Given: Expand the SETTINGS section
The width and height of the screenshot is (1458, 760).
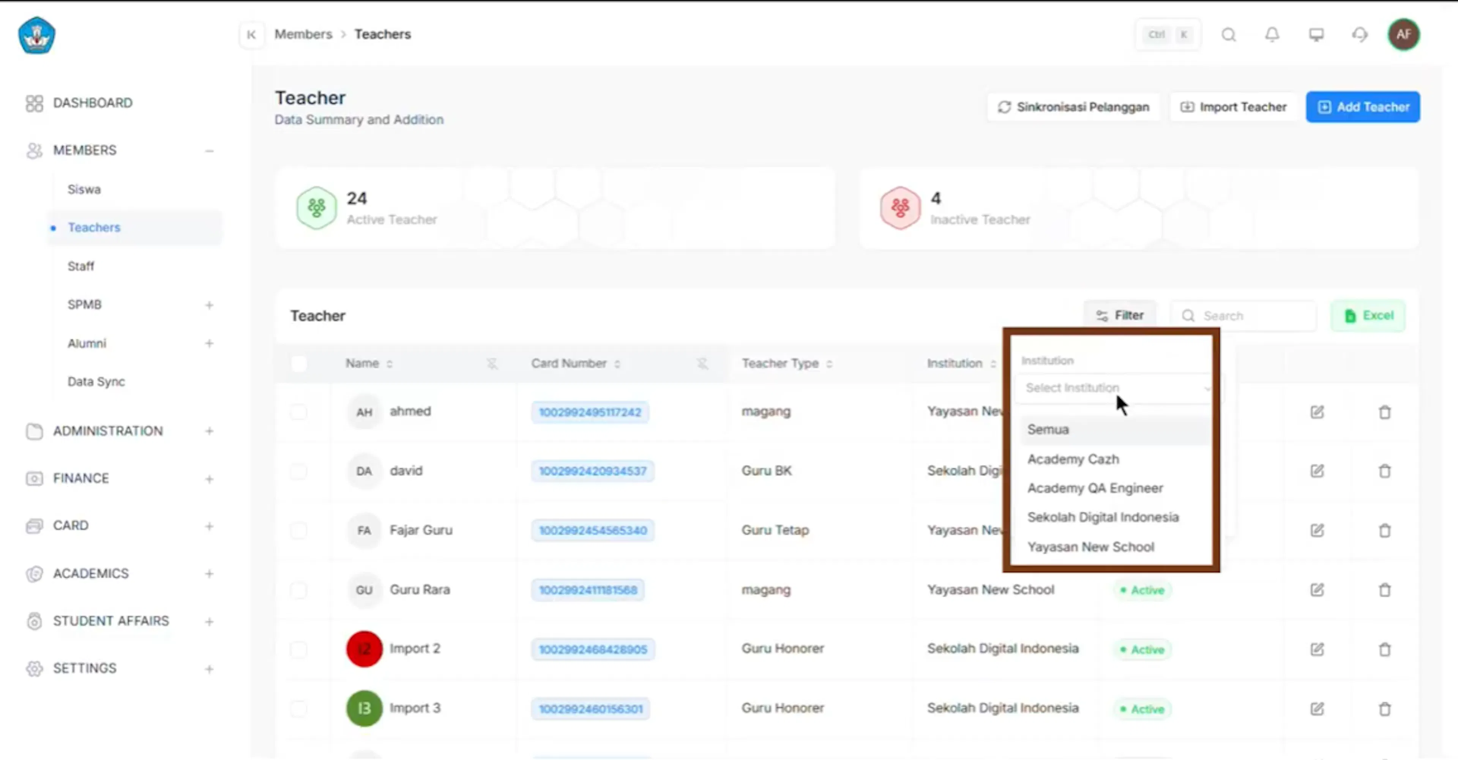Looking at the screenshot, I should point(209,669).
